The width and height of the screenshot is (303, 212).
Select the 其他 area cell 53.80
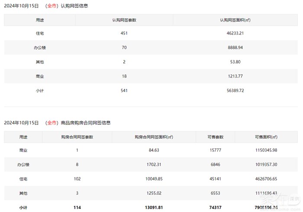click(x=235, y=62)
